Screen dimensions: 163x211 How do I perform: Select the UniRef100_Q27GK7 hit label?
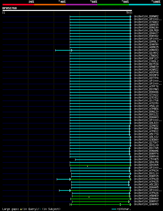(146, 143)
